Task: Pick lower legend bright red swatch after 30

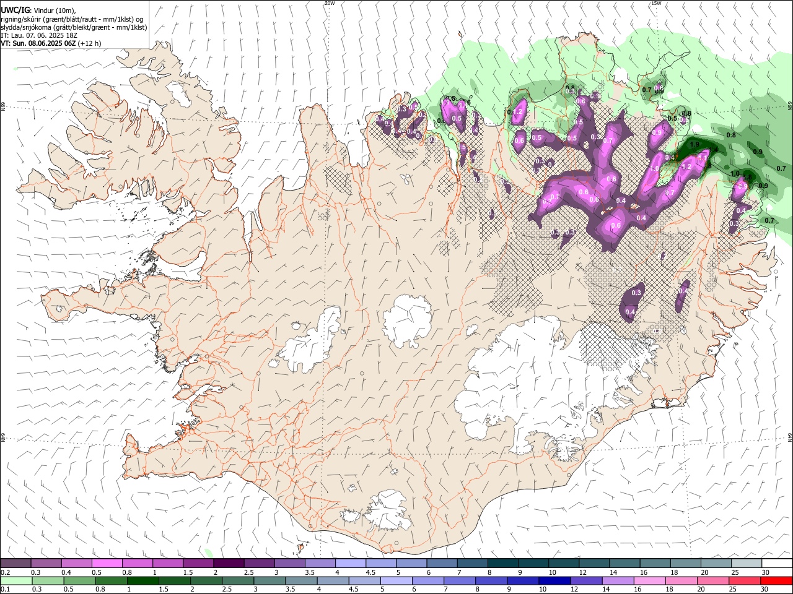Action: [x=777, y=580]
